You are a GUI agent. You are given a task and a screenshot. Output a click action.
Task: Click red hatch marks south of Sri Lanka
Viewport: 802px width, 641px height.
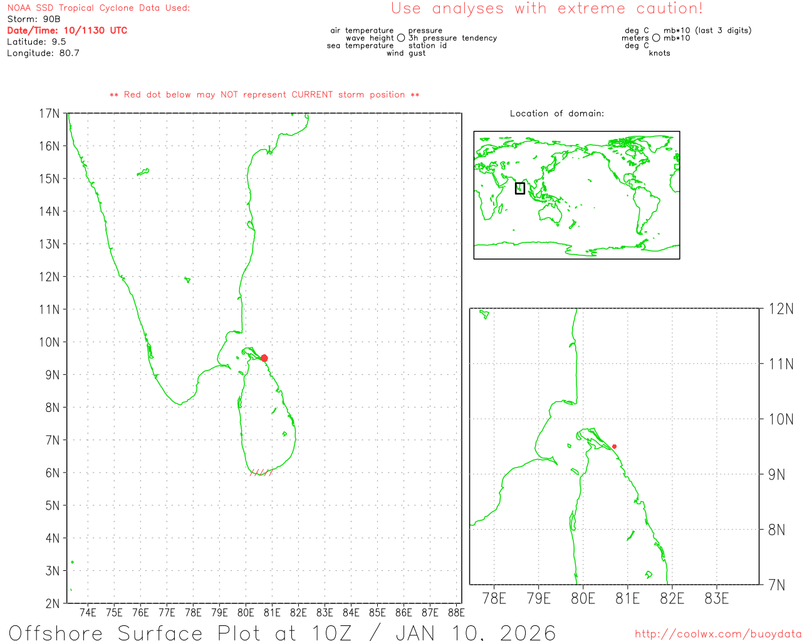point(261,473)
